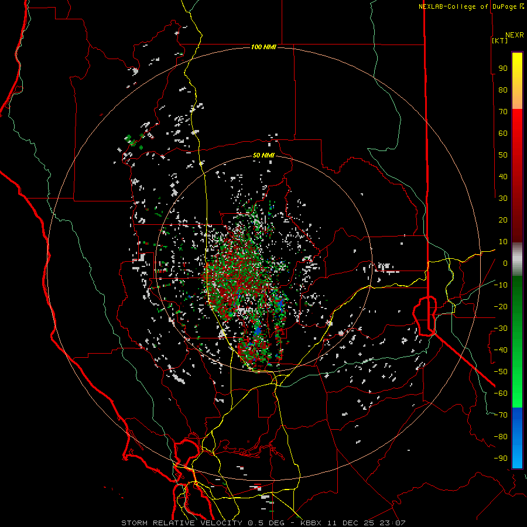527x527 pixels.
Task: Click the 10 kt value on velocity scale
Action: pos(503,242)
